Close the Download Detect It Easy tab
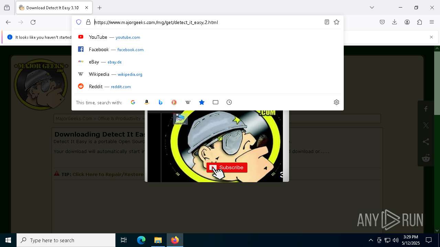The height and width of the screenshot is (247, 440). (x=87, y=8)
